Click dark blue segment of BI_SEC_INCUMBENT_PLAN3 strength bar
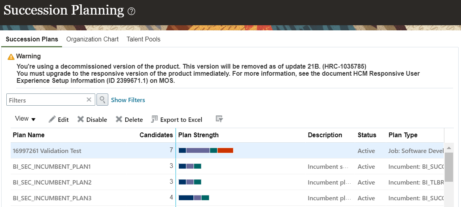The image size is (461, 207). [186, 198]
